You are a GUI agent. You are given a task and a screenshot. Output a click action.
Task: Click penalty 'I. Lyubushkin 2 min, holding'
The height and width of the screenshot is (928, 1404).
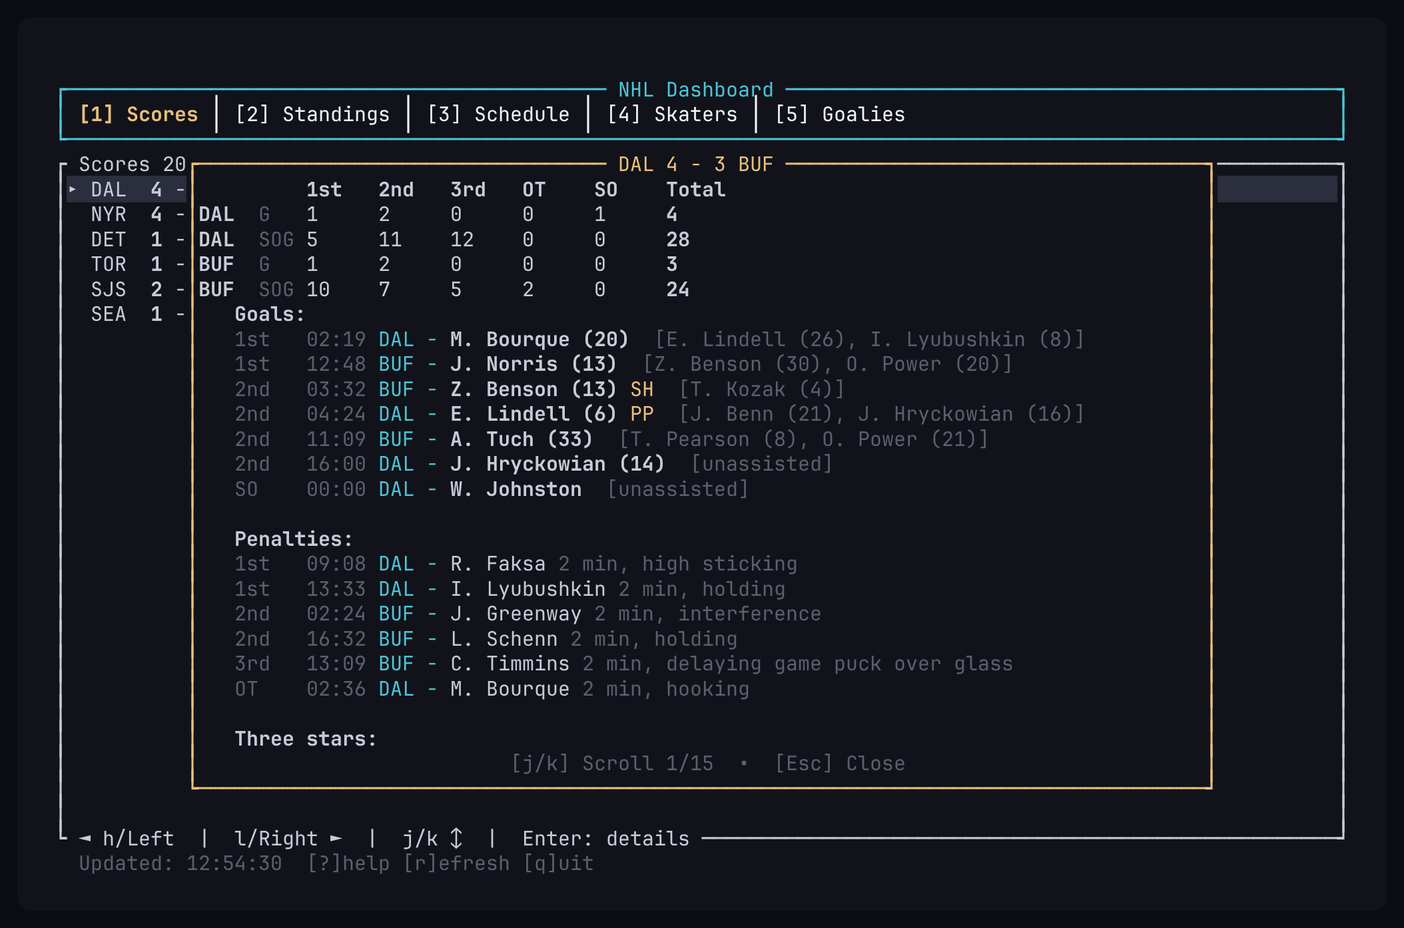click(x=618, y=589)
